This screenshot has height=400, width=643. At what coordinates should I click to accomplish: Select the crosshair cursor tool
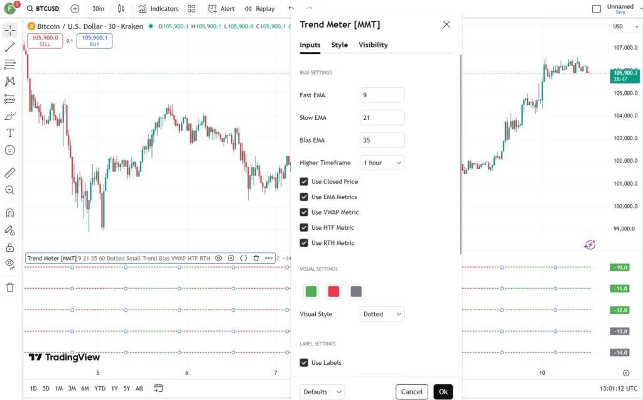pyautogui.click(x=10, y=30)
